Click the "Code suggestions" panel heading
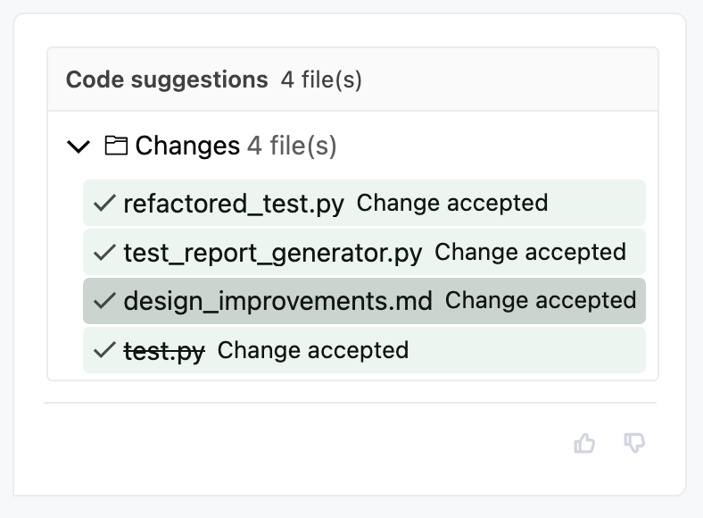Viewport: 703px width, 518px height. 167,79
